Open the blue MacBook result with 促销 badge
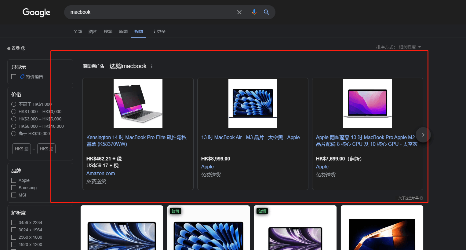466x250 pixels. (x=209, y=228)
